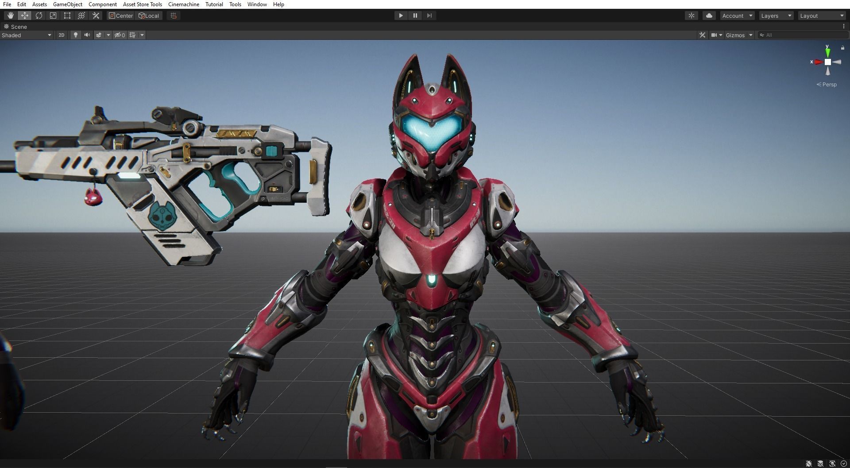The height and width of the screenshot is (468, 850).
Task: Open the Assets menu
Action: pos(39,4)
